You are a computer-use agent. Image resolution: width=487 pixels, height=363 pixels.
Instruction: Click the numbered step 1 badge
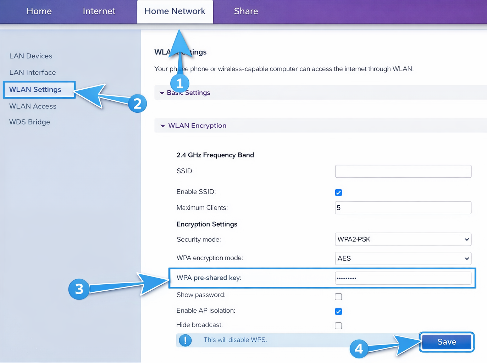point(180,84)
